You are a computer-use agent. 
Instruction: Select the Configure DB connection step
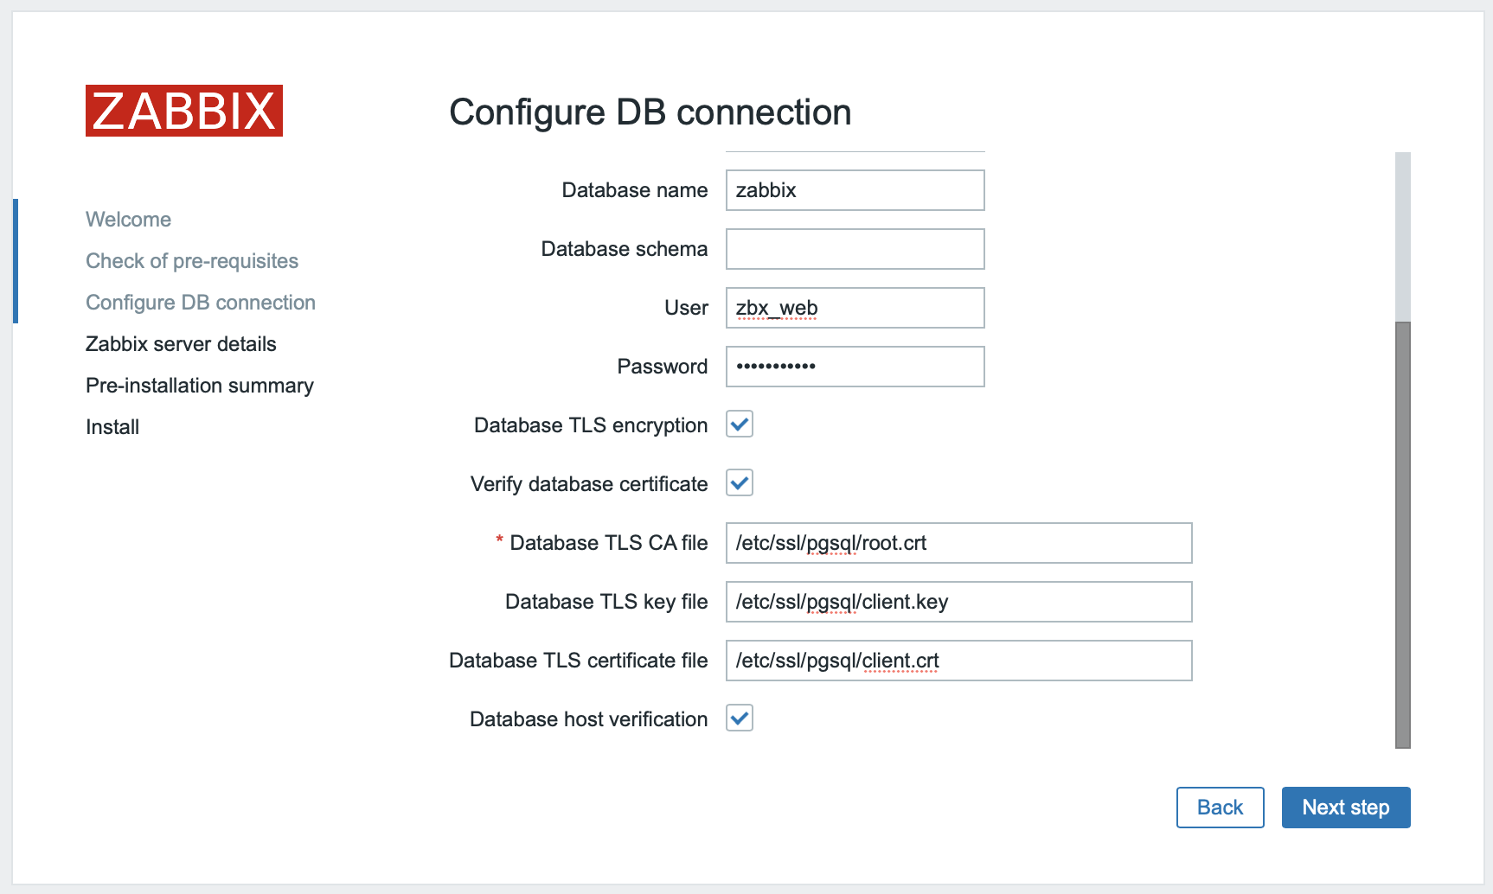pos(200,302)
